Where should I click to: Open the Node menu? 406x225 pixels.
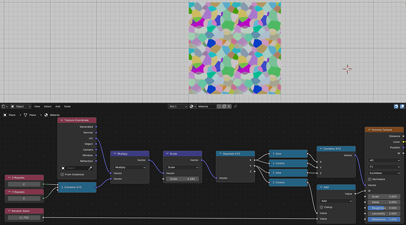(x=67, y=106)
